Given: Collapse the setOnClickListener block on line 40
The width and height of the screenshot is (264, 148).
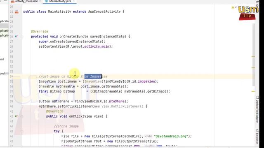Looking at the screenshot, I should [x=22, y=106].
